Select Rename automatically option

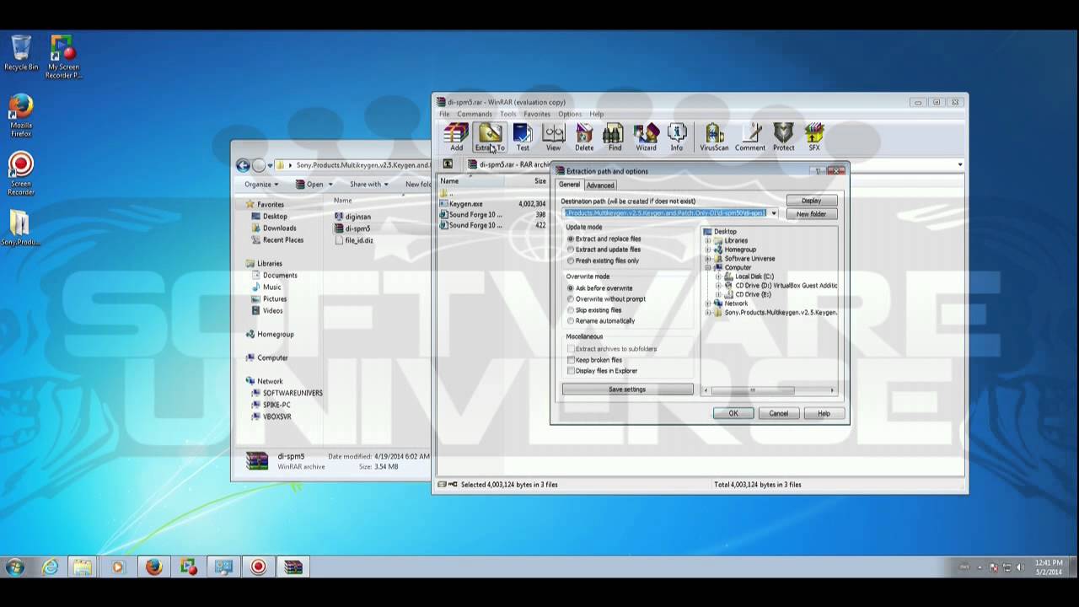601,321
